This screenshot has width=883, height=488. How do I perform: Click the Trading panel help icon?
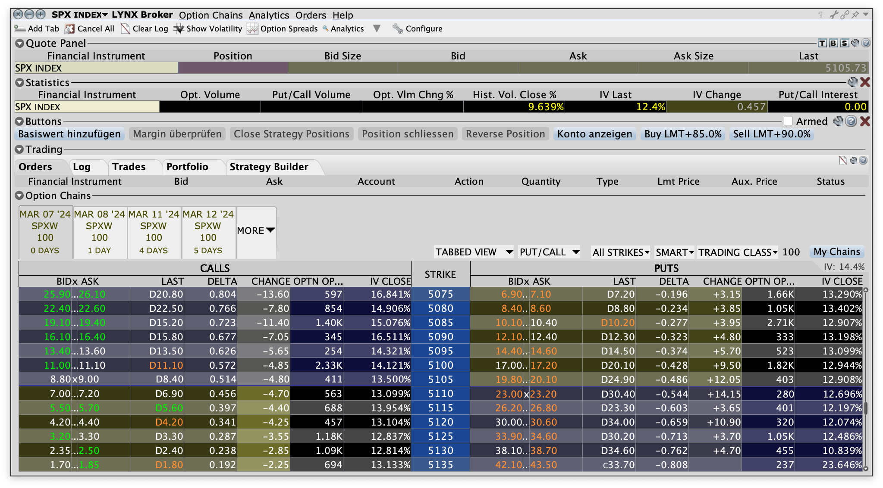coord(863,160)
